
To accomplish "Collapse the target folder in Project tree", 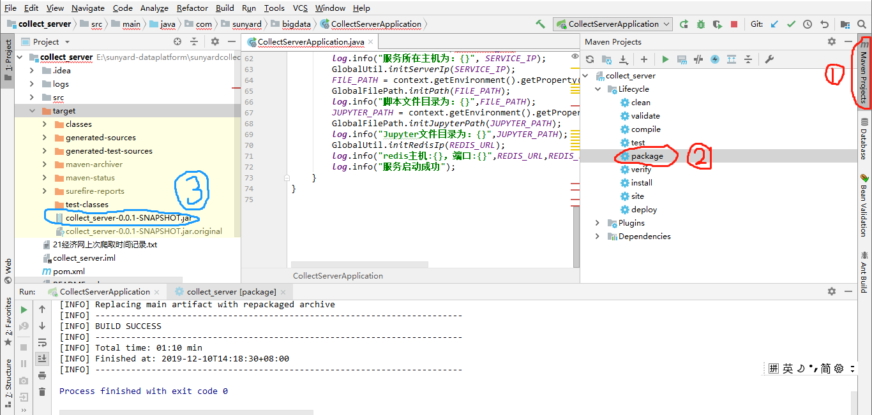I will point(32,111).
